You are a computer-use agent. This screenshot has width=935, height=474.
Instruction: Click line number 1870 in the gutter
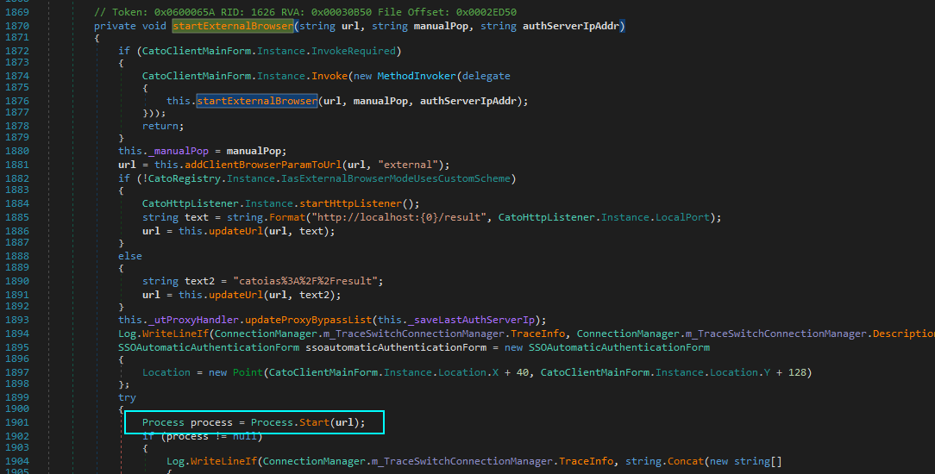[16, 26]
